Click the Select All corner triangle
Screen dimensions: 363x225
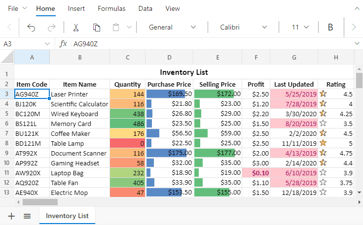click(x=7, y=57)
